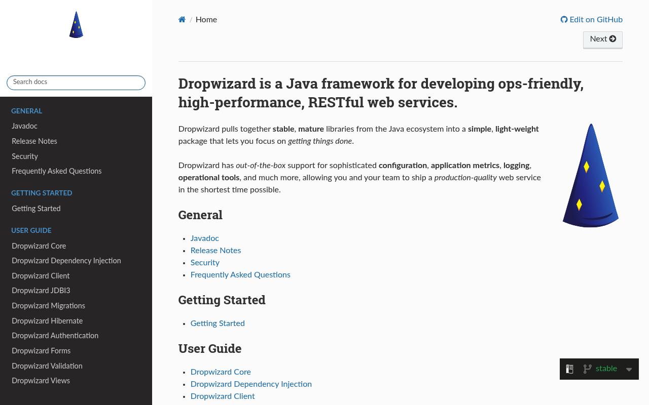
Task: Follow Frequently Asked Questions content link
Action: click(240, 275)
